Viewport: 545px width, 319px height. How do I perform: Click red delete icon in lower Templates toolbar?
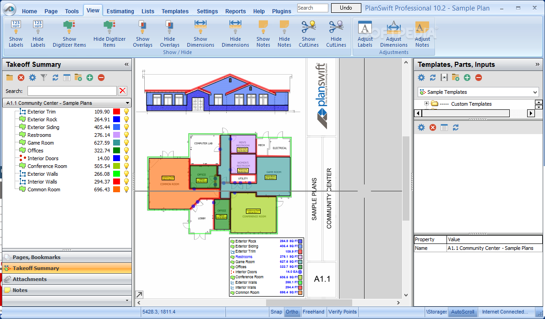[433, 128]
